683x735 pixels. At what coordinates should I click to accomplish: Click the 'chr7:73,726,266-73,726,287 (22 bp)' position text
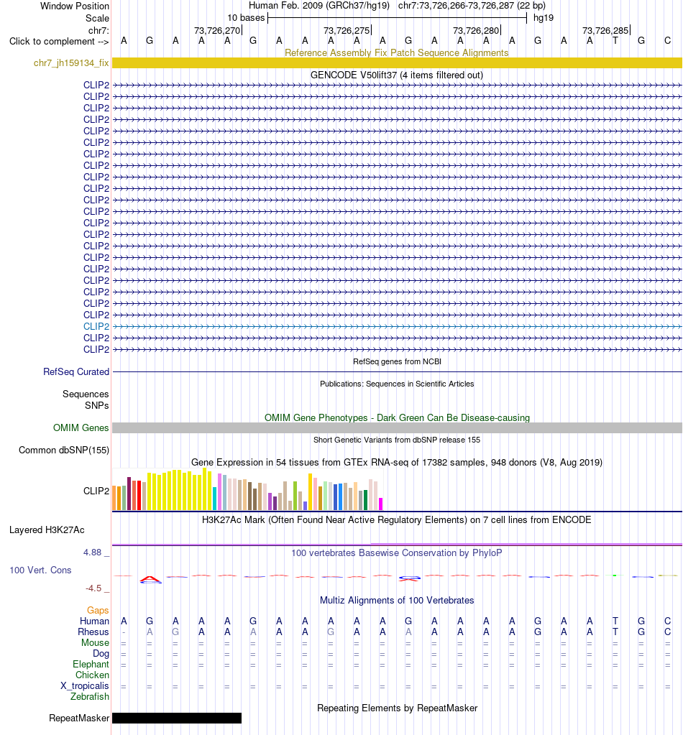coord(472,6)
